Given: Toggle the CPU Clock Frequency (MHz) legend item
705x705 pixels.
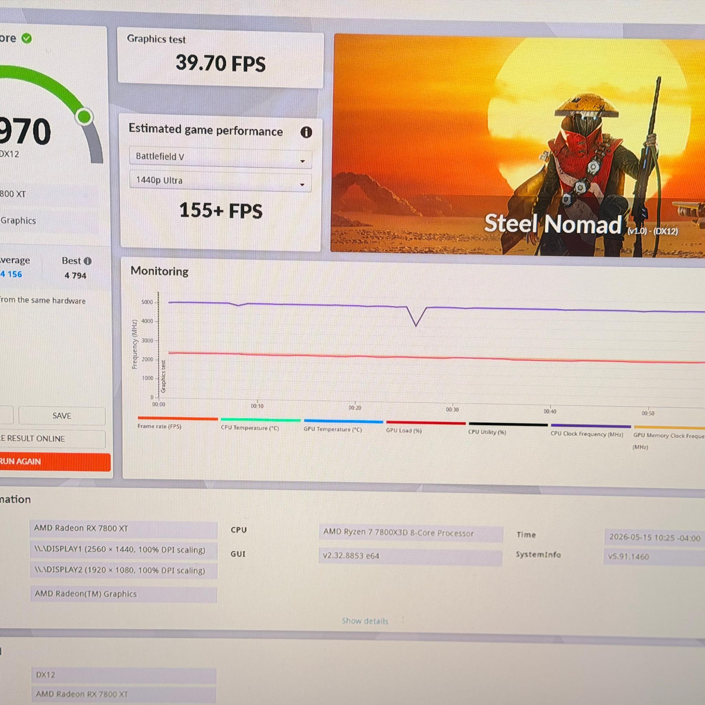Looking at the screenshot, I should pos(590,430).
